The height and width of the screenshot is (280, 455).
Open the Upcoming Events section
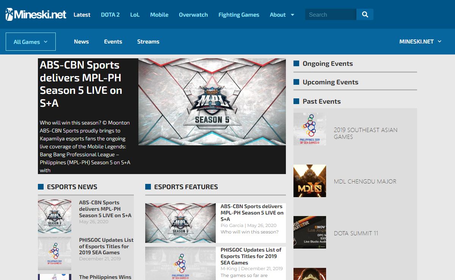(330, 82)
